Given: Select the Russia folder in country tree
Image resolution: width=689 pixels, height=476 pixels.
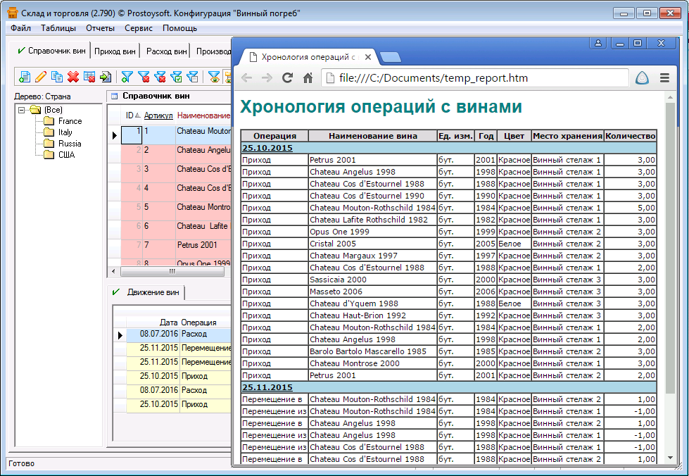Looking at the screenshot, I should [x=69, y=144].
